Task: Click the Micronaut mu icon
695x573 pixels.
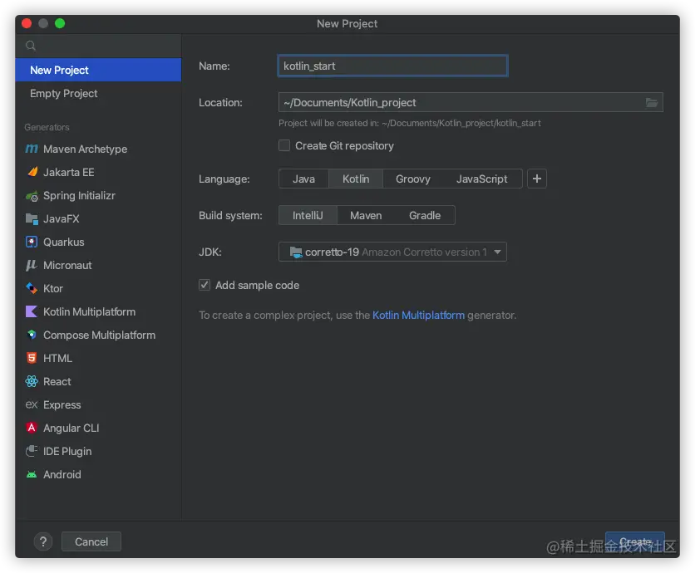Action: [32, 265]
